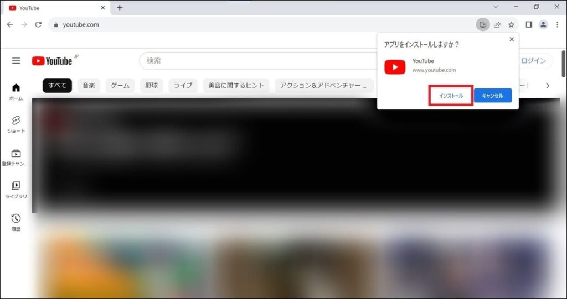Viewport: 567px width, 299px height.
Task: Restore down the browser window
Action: tap(537, 7)
